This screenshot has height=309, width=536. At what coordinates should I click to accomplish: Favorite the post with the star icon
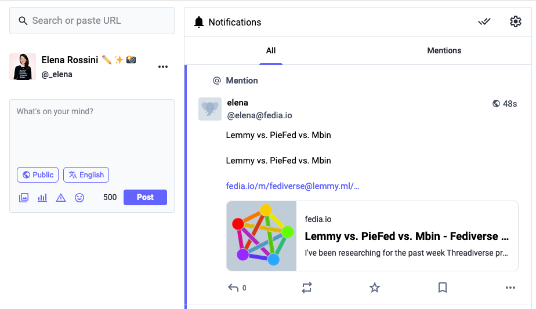point(375,288)
